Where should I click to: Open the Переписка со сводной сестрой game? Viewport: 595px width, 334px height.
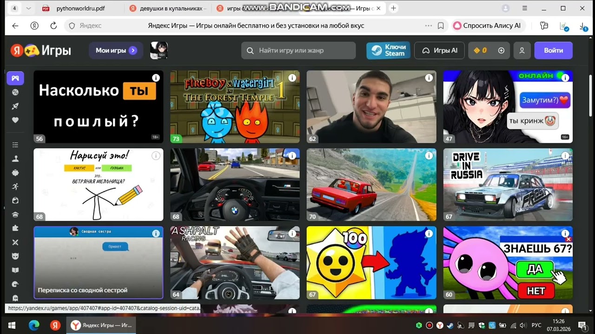point(99,263)
